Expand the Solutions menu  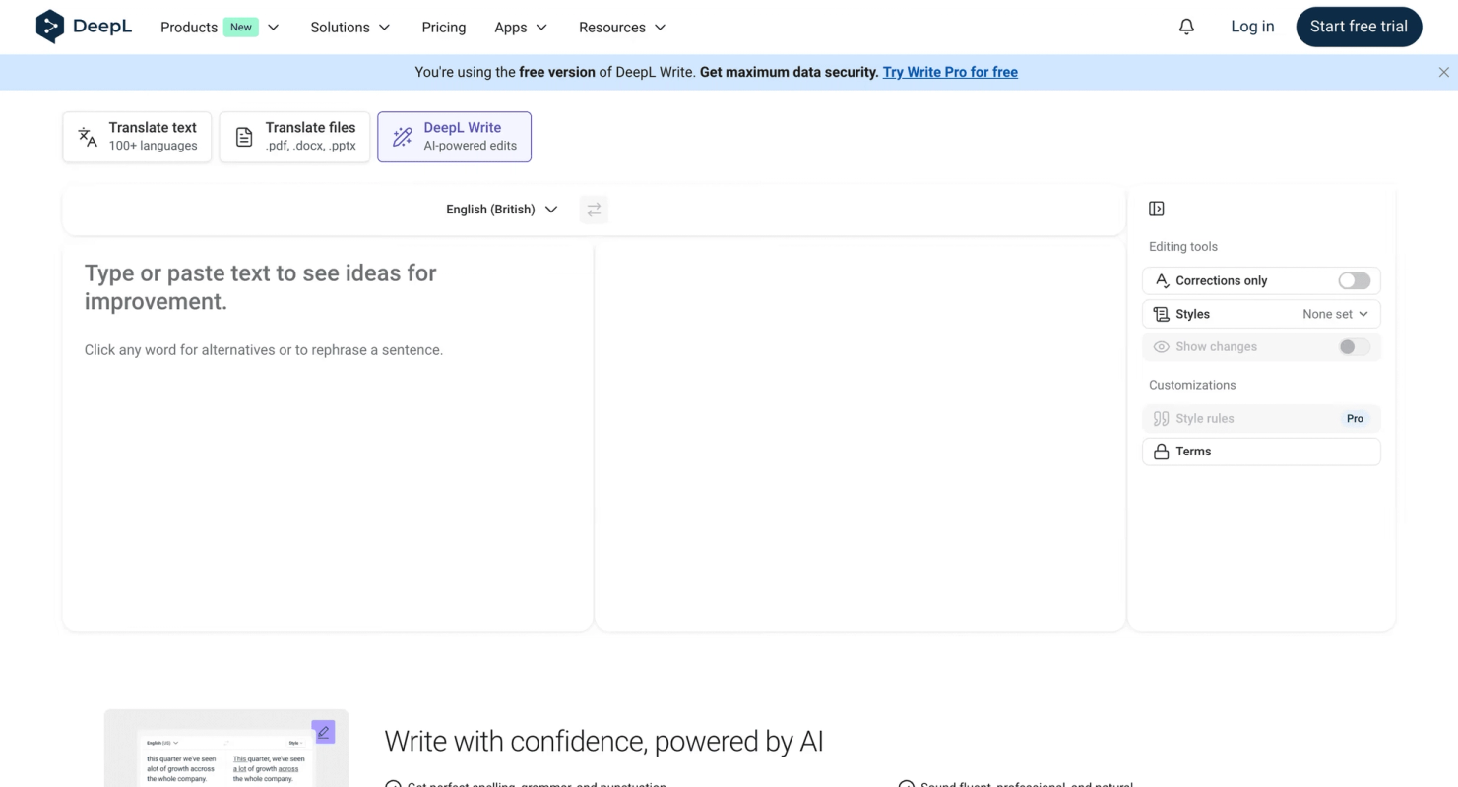[x=350, y=28]
